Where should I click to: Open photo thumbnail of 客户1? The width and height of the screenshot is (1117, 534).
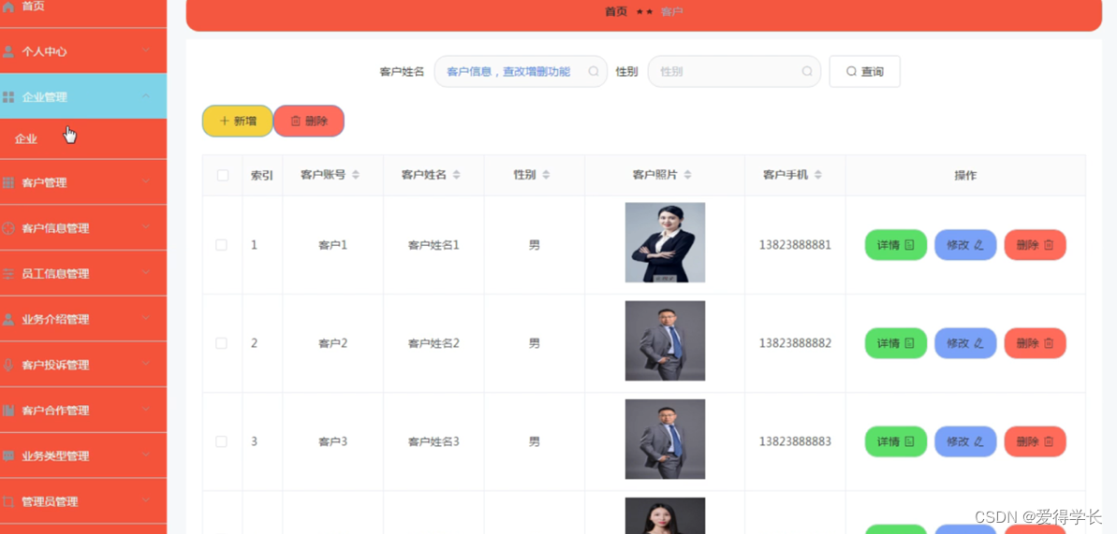666,243
